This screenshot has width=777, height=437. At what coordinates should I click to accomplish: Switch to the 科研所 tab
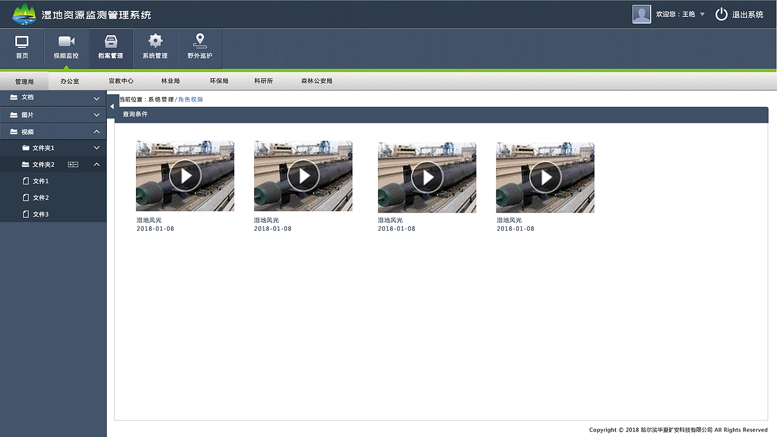[263, 81]
